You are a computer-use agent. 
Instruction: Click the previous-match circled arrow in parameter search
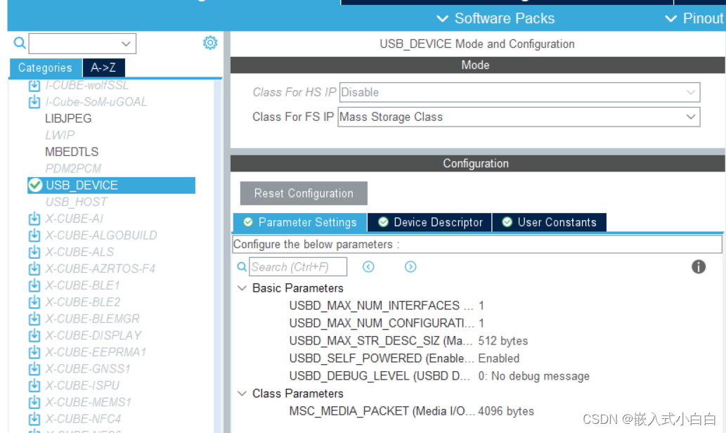368,266
